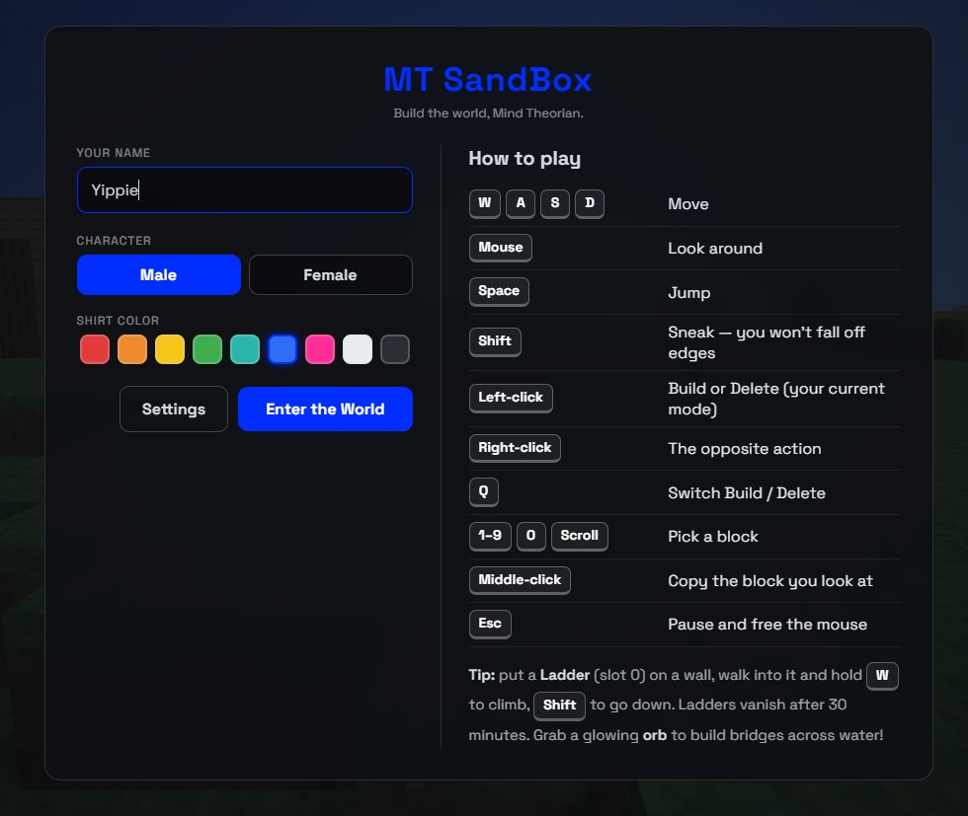Select the Female character option
The height and width of the screenshot is (816, 968).
[x=330, y=275]
